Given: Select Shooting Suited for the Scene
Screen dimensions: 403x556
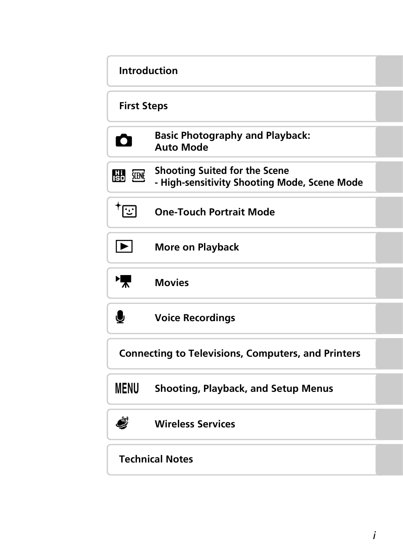Looking at the screenshot, I should 259,176.
